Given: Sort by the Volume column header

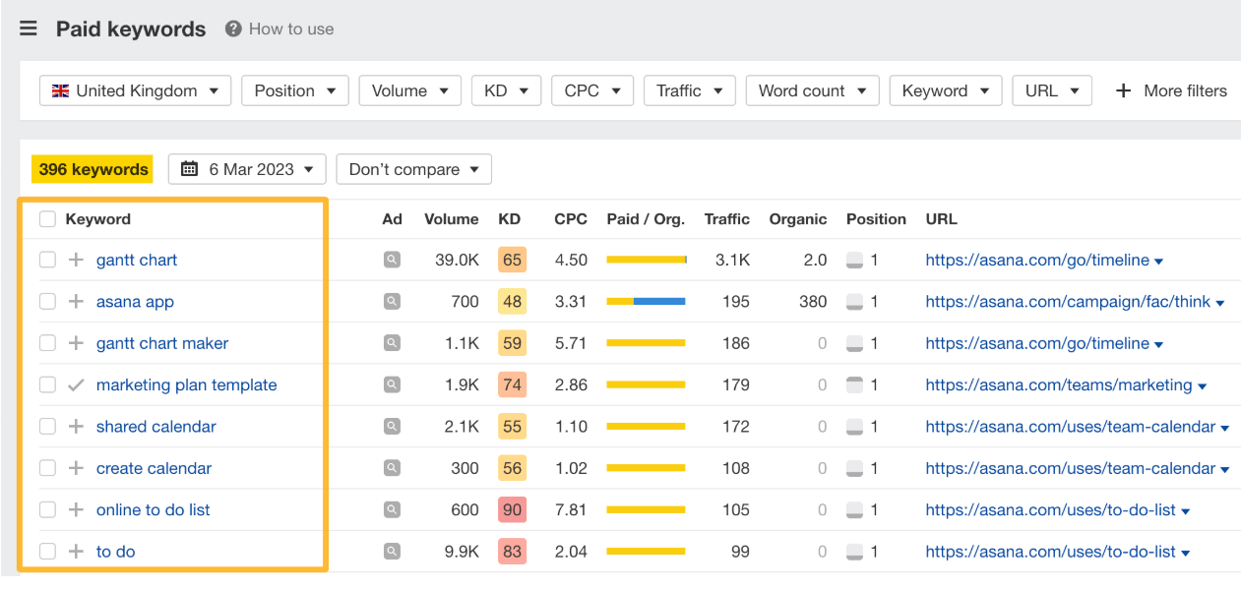Looking at the screenshot, I should click(x=451, y=219).
